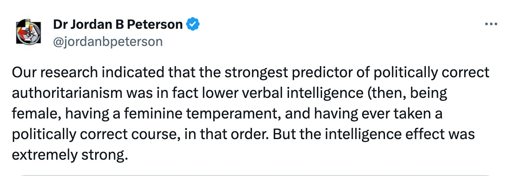The image size is (509, 176).
Task: Click the blue verified checkmark badge
Action: 192,25
